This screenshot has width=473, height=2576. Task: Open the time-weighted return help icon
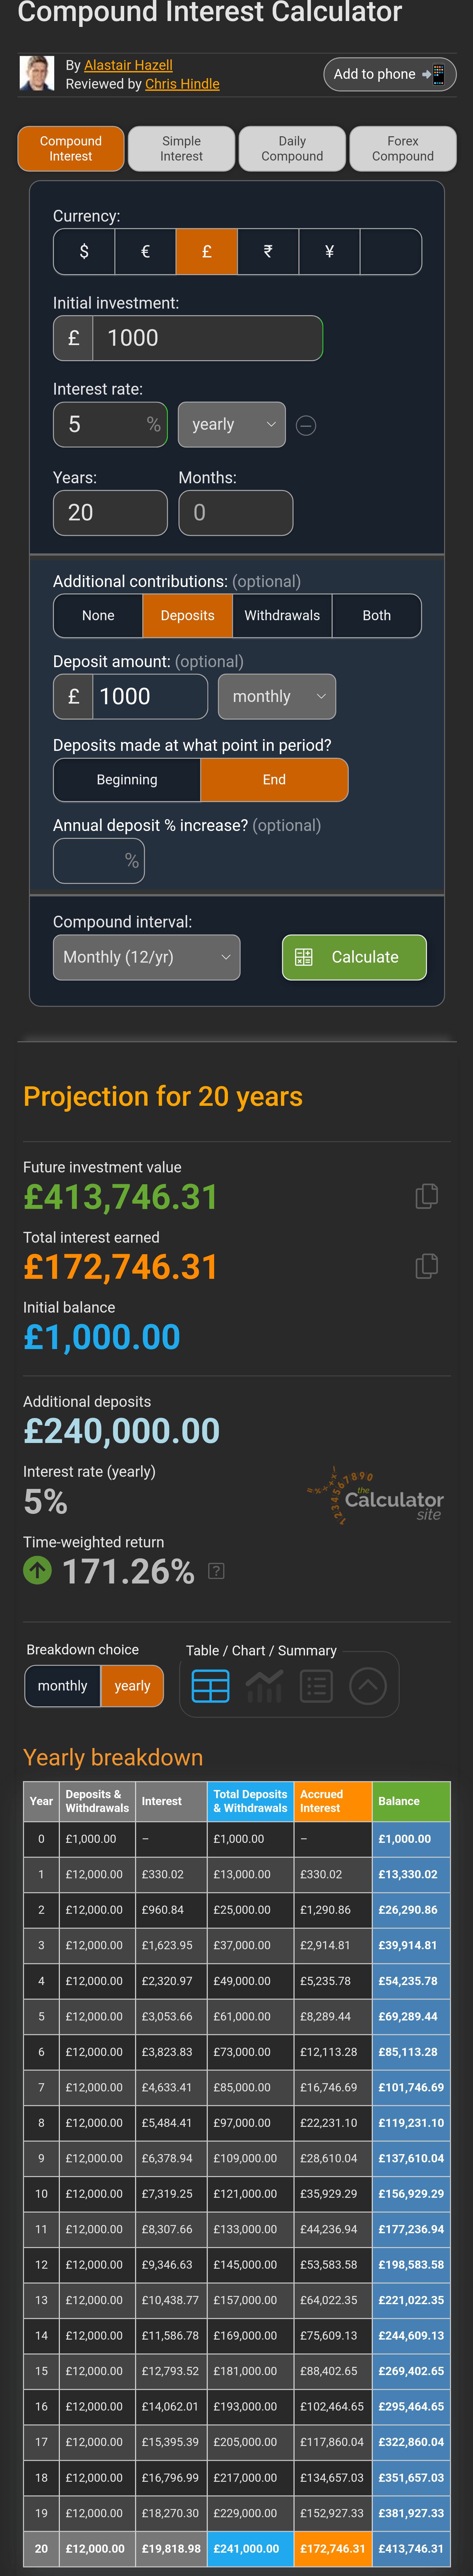click(x=216, y=1571)
